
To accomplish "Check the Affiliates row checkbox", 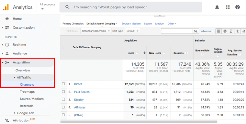I will click(x=63, y=107).
